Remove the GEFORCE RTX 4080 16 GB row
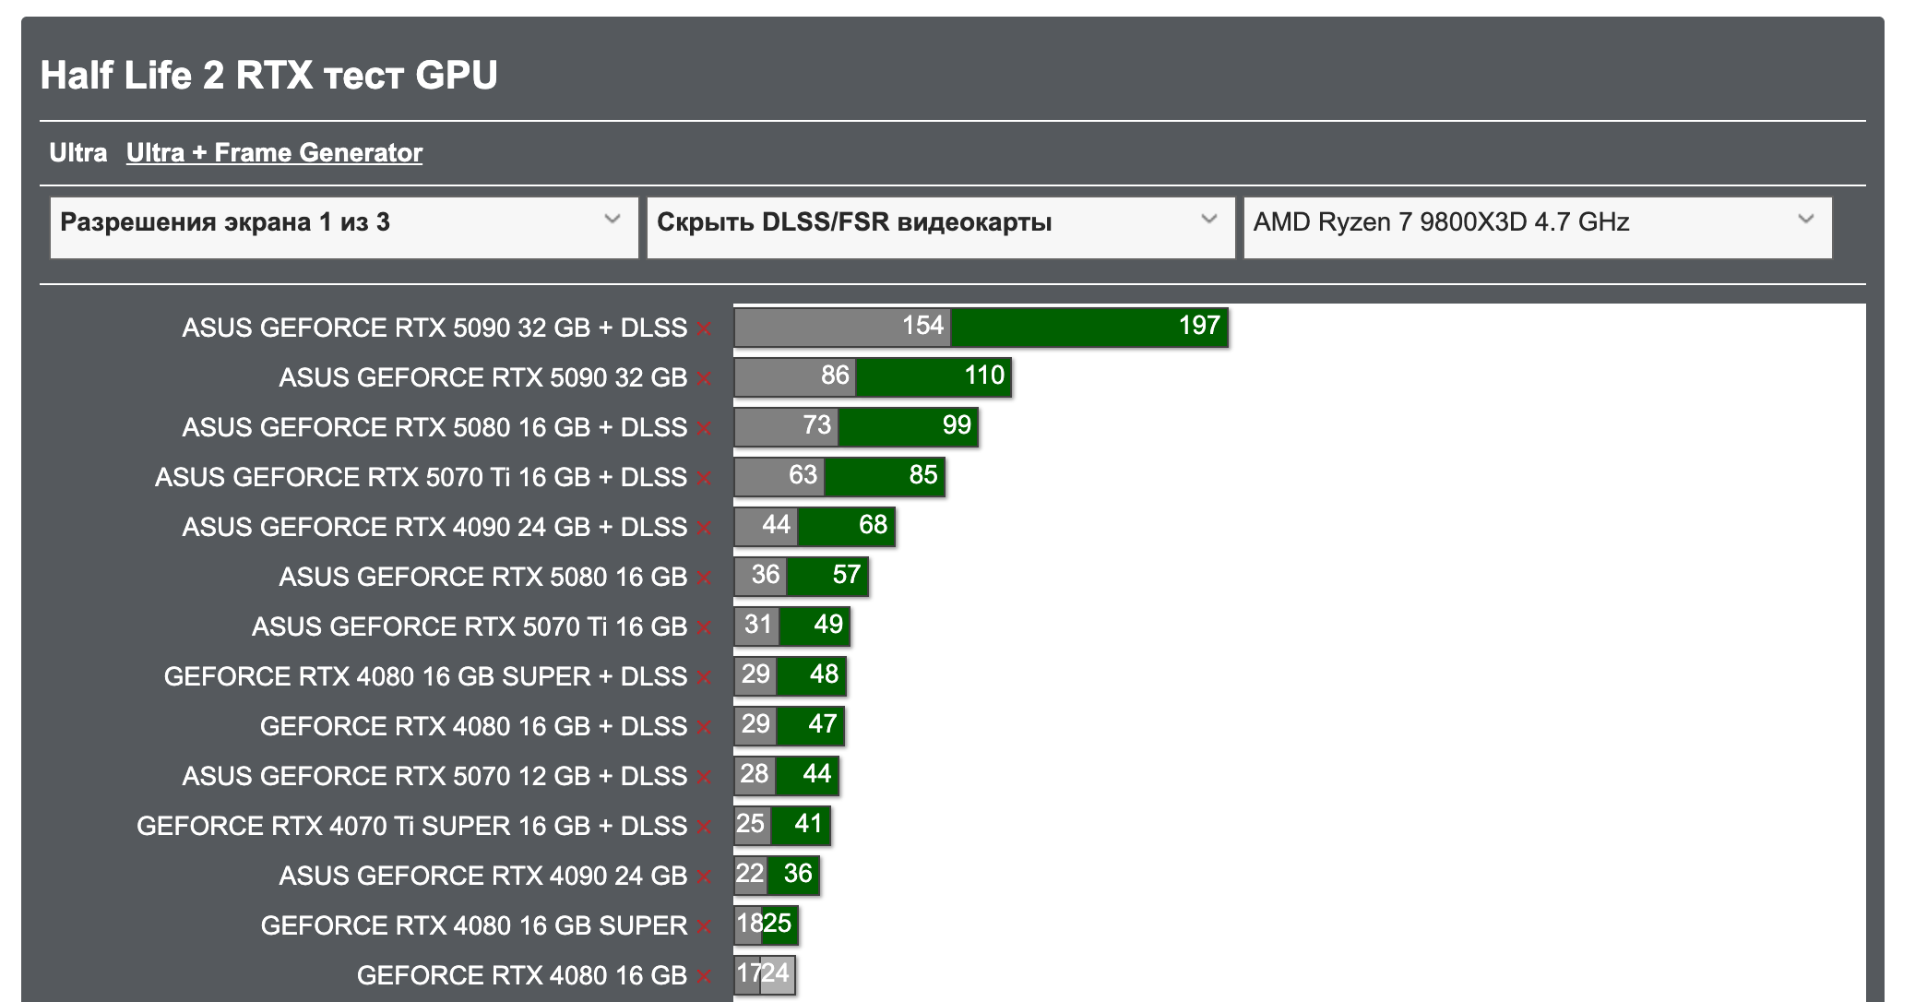Screen dimensions: 1915x1002 (x=704, y=977)
